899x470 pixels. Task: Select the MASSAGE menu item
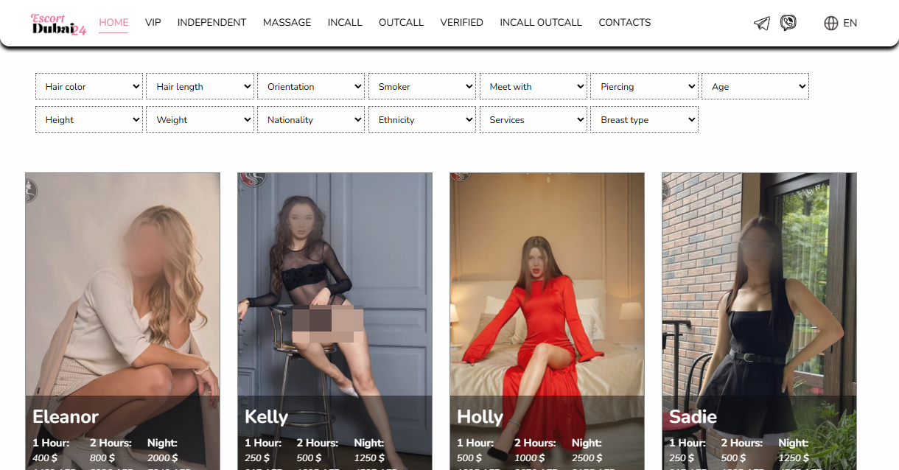point(287,23)
